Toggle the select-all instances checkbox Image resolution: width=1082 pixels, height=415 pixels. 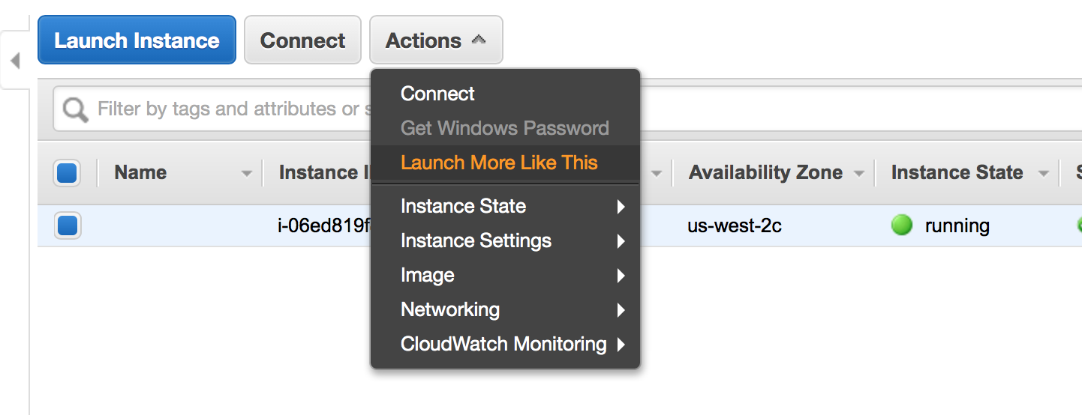tap(67, 173)
